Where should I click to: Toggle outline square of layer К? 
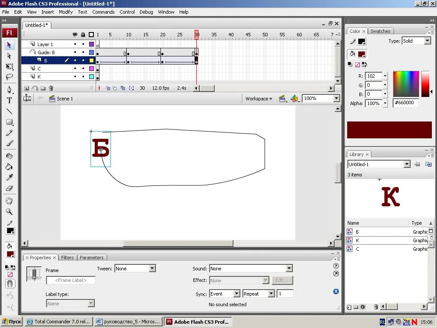click(x=91, y=76)
